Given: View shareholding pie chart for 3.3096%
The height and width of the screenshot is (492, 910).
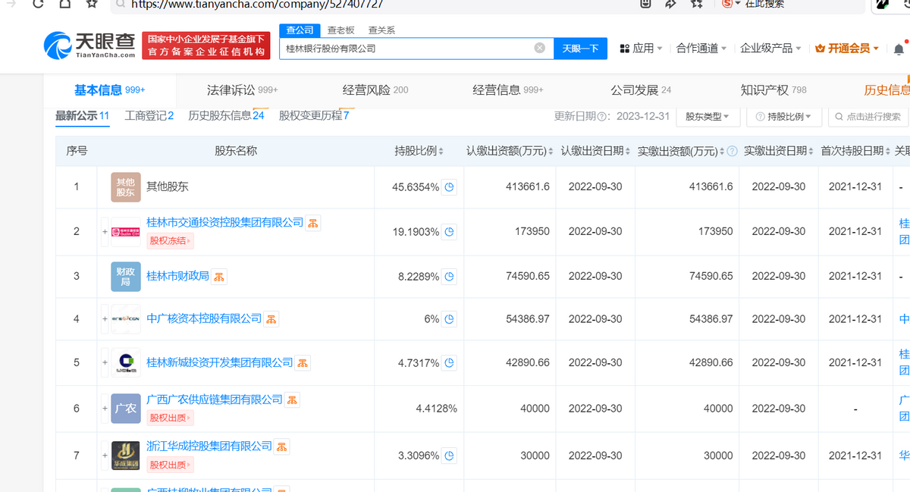Looking at the screenshot, I should [x=450, y=456].
